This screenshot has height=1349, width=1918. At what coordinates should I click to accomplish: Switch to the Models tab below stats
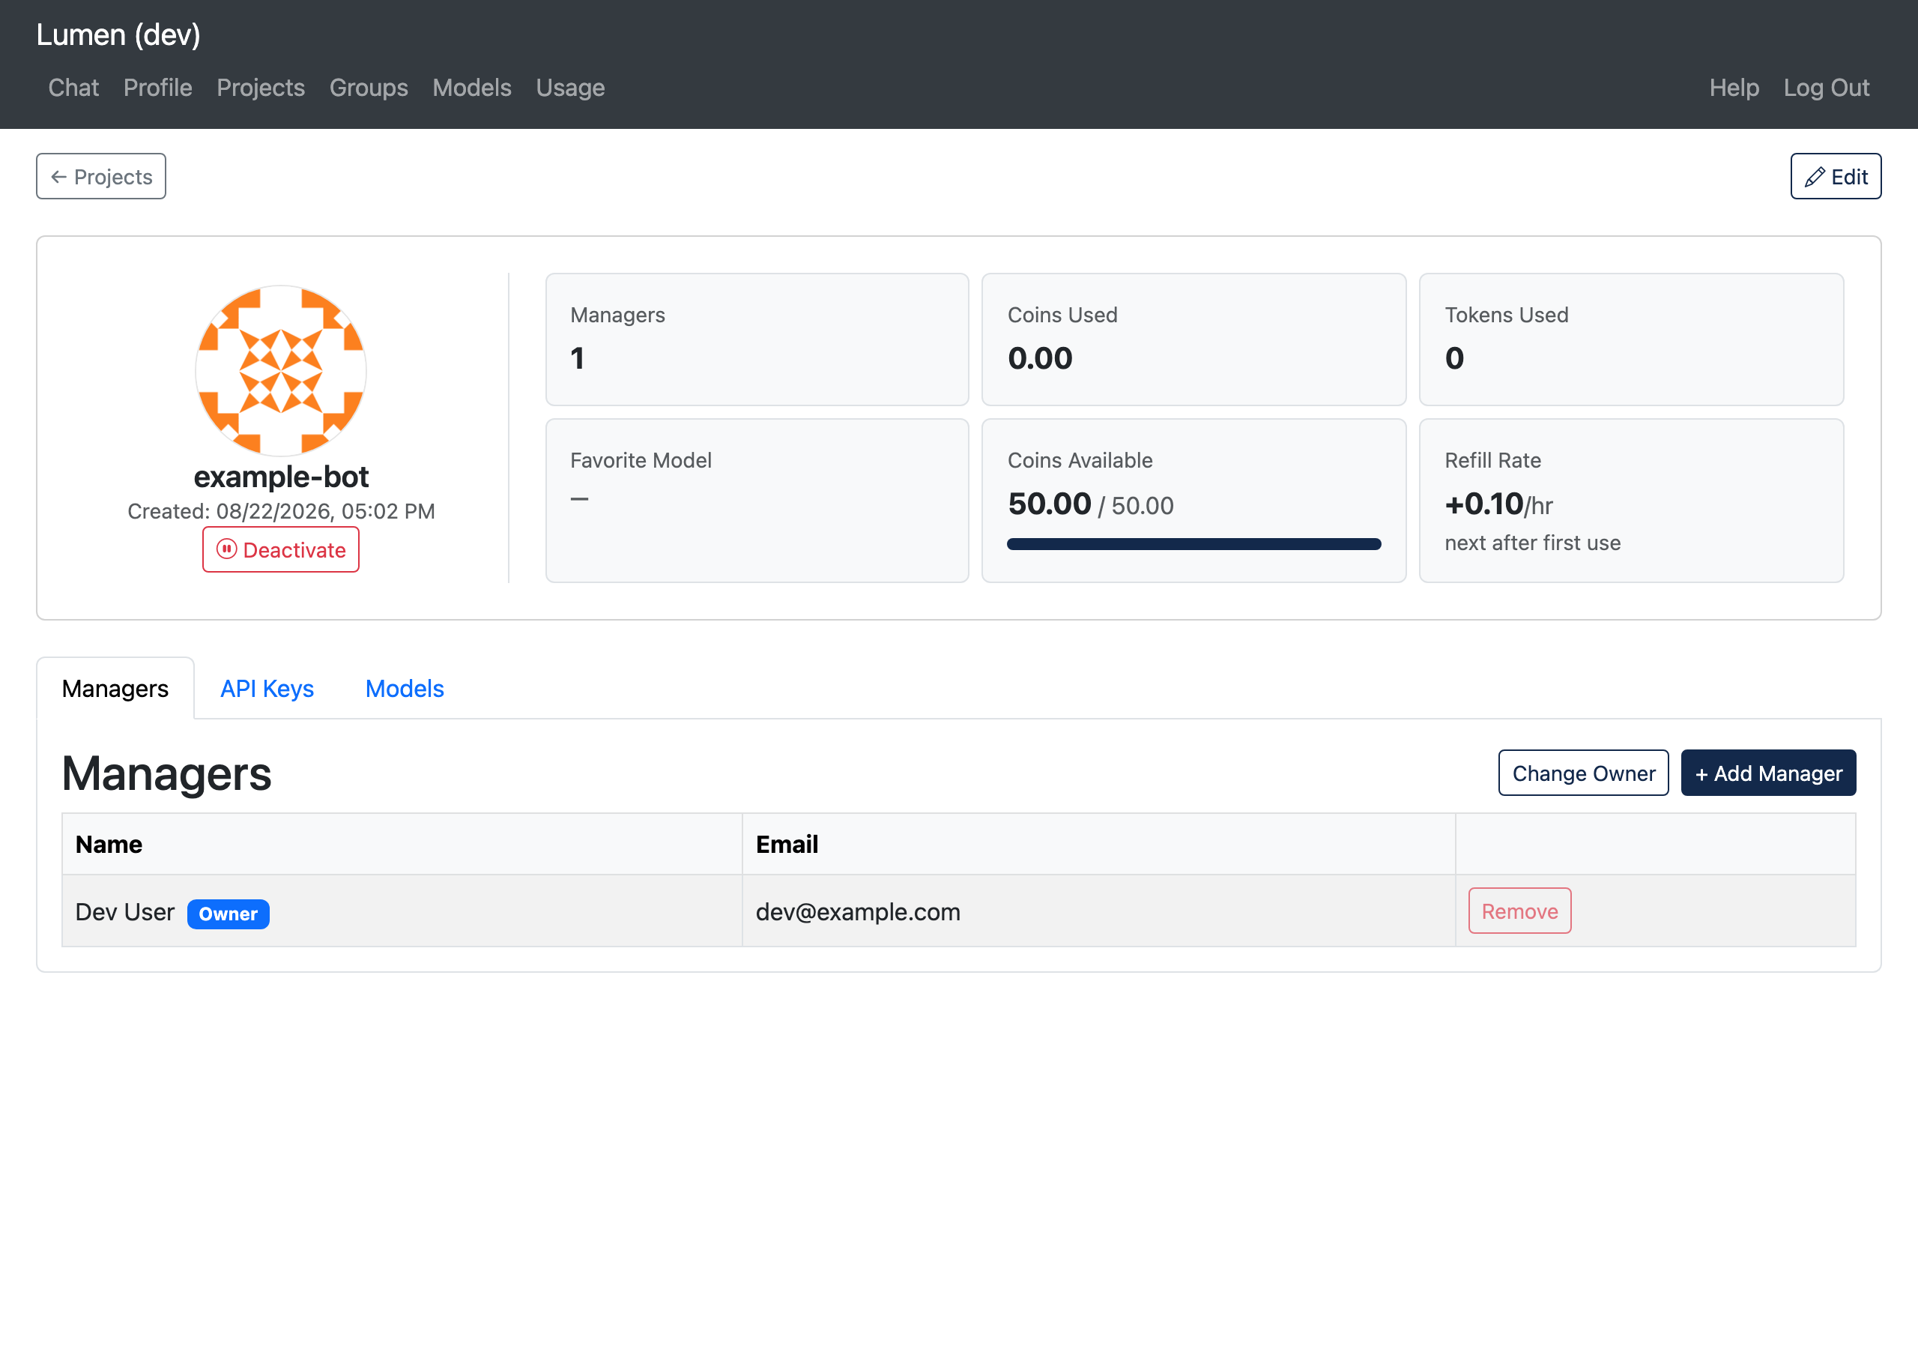[x=405, y=689]
